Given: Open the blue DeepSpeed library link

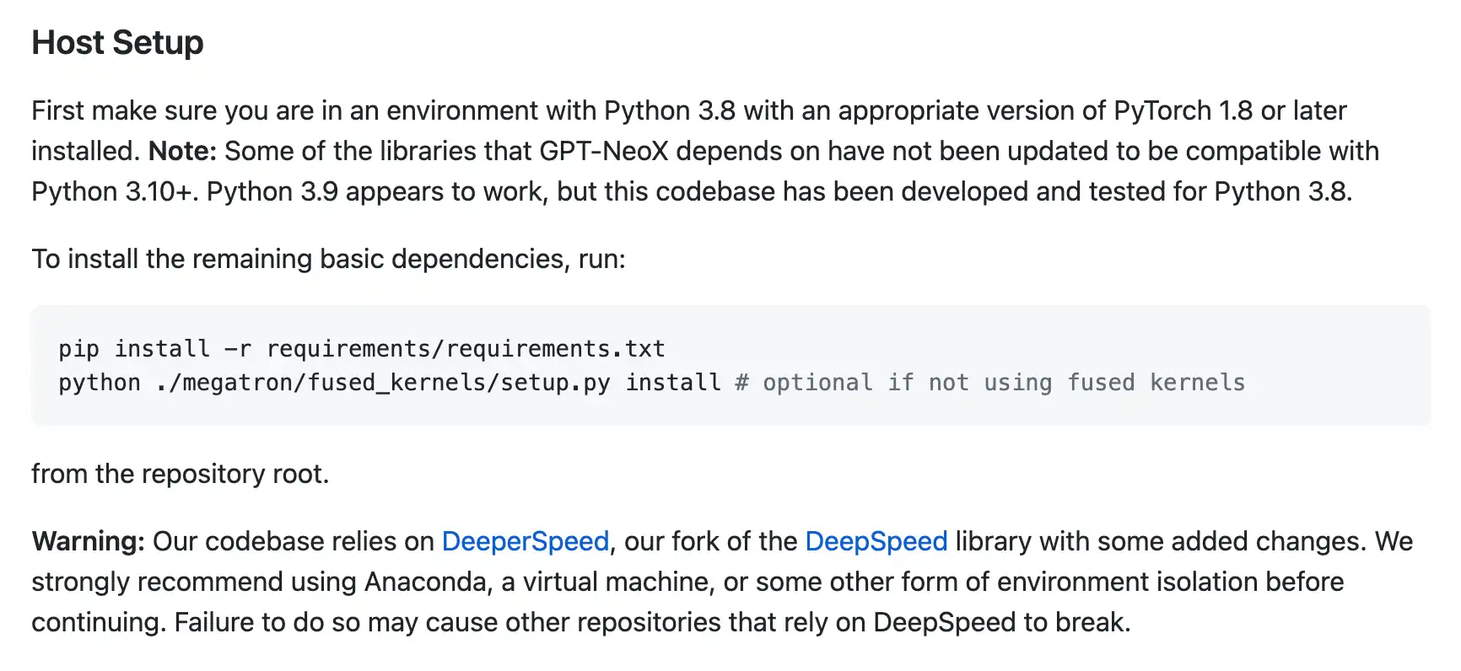Looking at the screenshot, I should (876, 541).
